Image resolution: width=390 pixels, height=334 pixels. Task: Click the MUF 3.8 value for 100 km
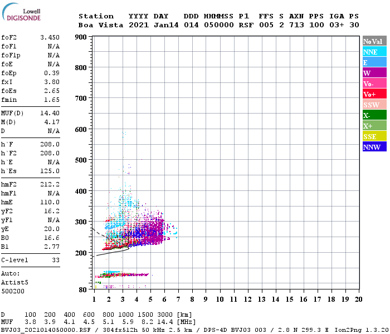pyautogui.click(x=30, y=322)
